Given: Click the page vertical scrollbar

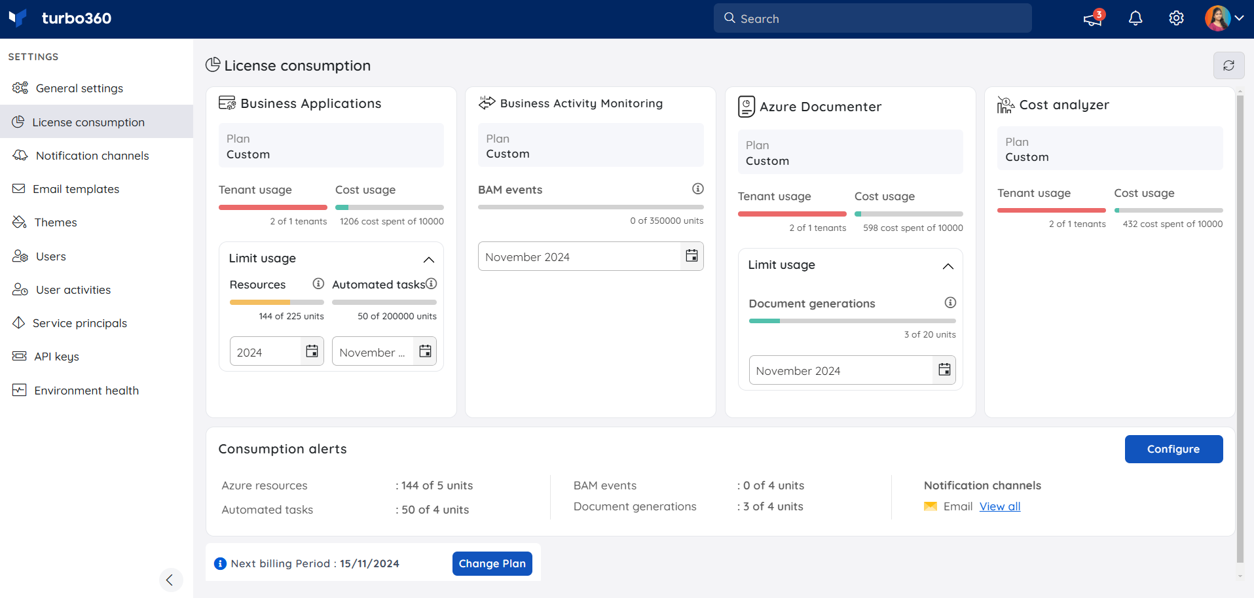Looking at the screenshot, I should pos(1240,330).
